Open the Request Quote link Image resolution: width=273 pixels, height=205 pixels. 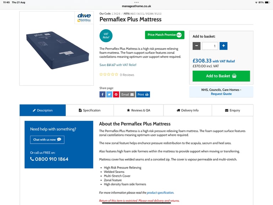coord(221,94)
